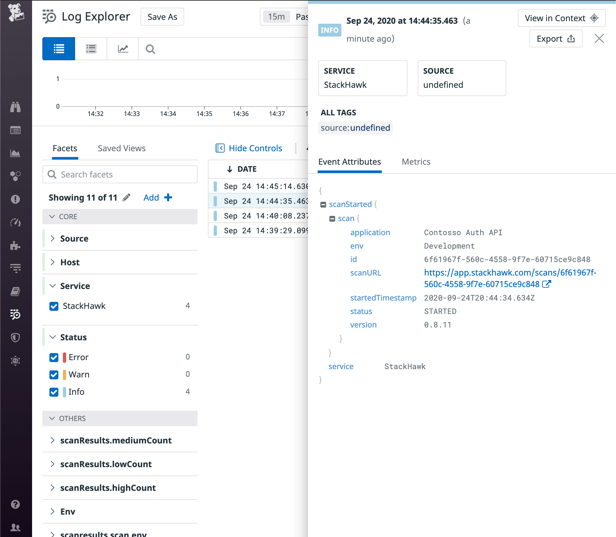Viewport: 616px width, 537px height.
Task: Switch to the grouped log view icon
Action: tap(90, 49)
